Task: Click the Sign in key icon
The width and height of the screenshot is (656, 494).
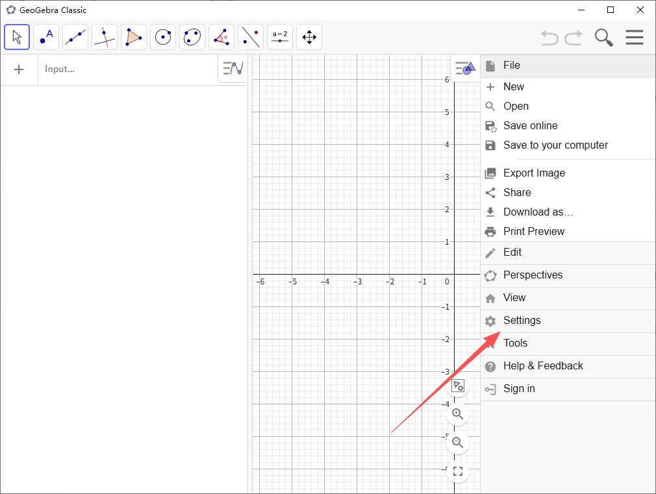Action: (x=490, y=389)
